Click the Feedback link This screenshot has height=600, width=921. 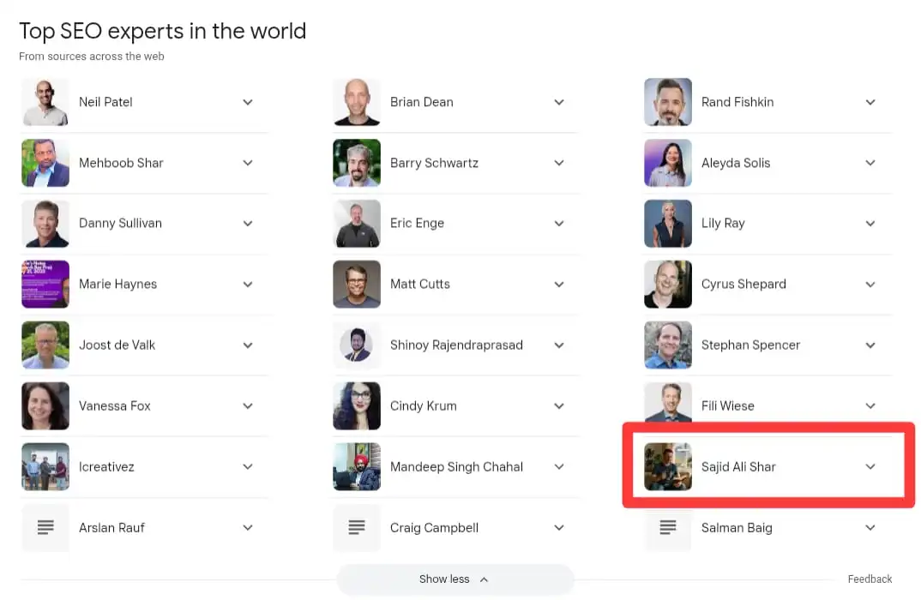pyautogui.click(x=870, y=579)
